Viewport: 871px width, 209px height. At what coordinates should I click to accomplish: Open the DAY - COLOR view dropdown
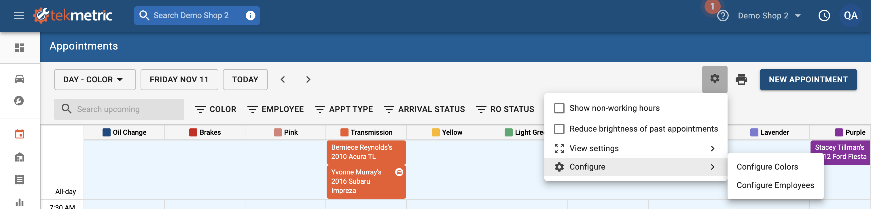point(95,79)
